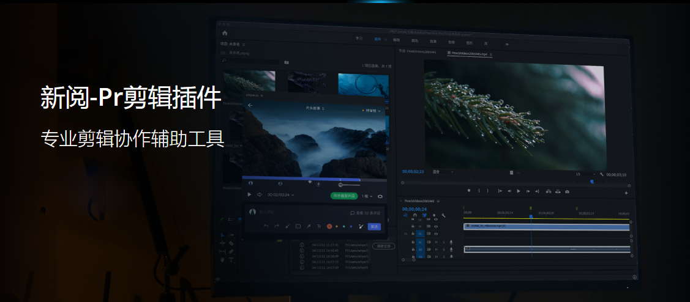Enter fullscreen in plugin video player
690x302 pixels.
[x=380, y=196]
